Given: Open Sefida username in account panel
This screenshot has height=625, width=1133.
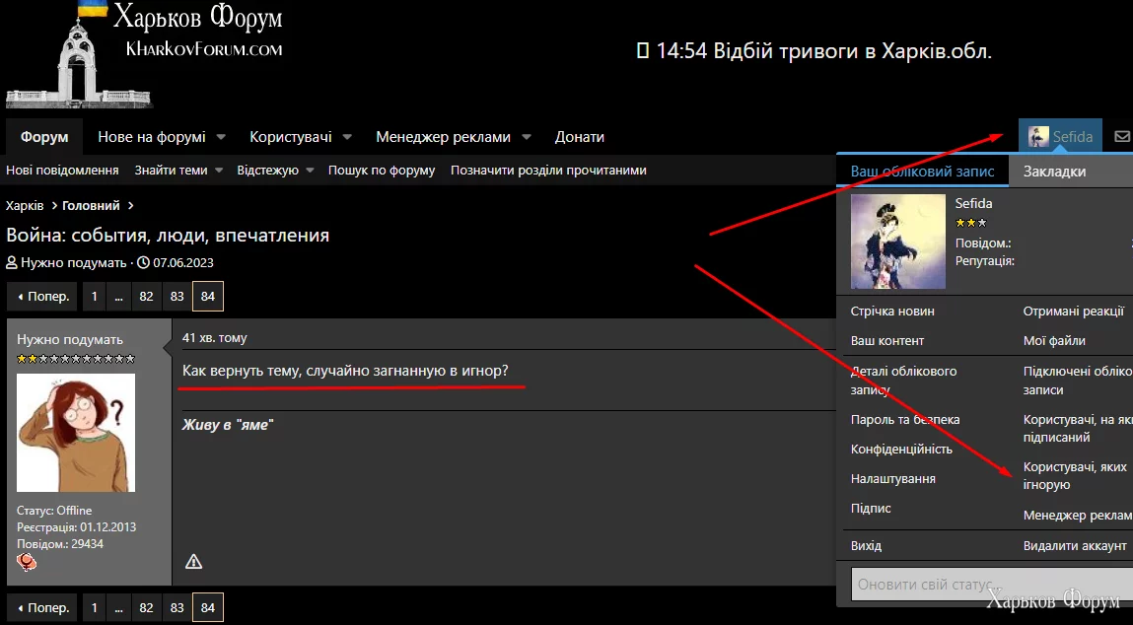Looking at the screenshot, I should click(973, 204).
